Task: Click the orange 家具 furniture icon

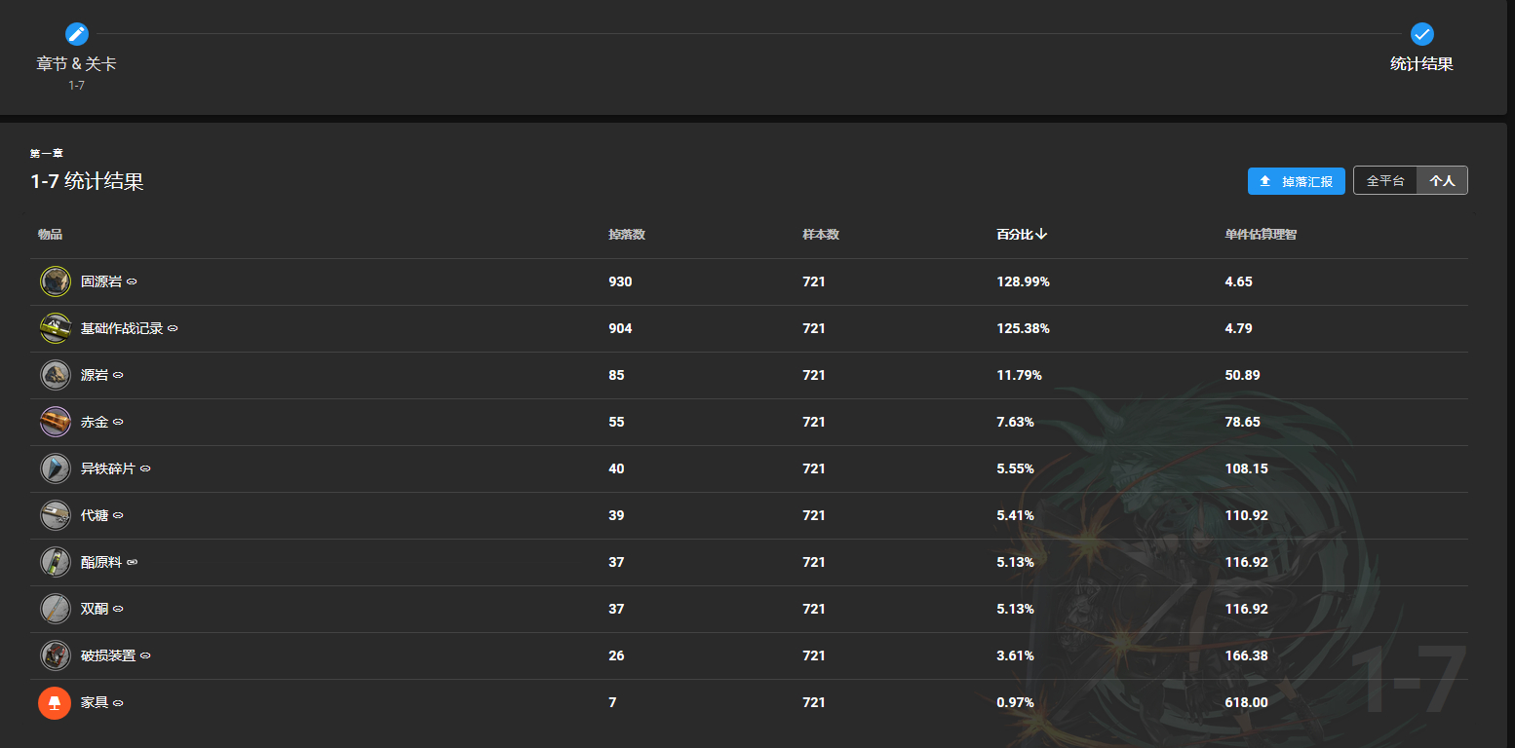Action: 55,702
